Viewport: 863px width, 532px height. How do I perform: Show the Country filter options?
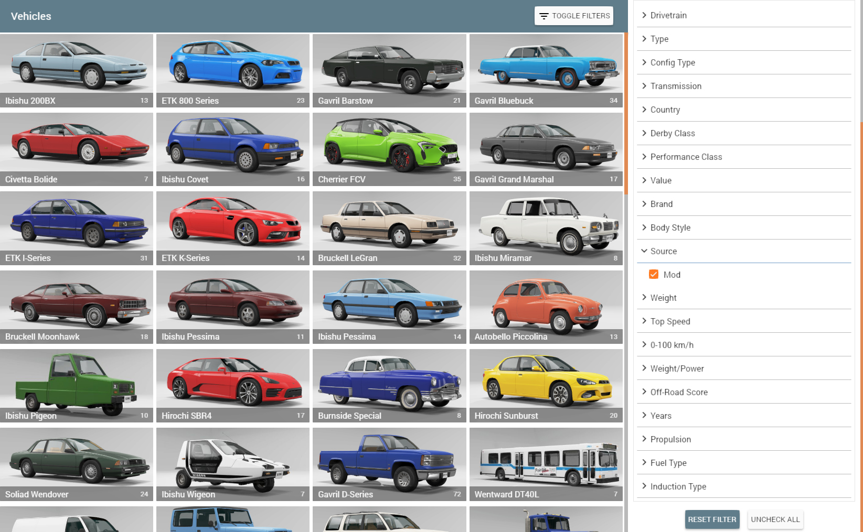click(744, 110)
